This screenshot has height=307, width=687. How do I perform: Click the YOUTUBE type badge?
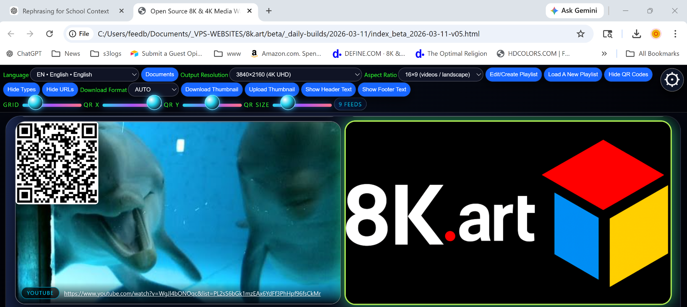(40, 293)
